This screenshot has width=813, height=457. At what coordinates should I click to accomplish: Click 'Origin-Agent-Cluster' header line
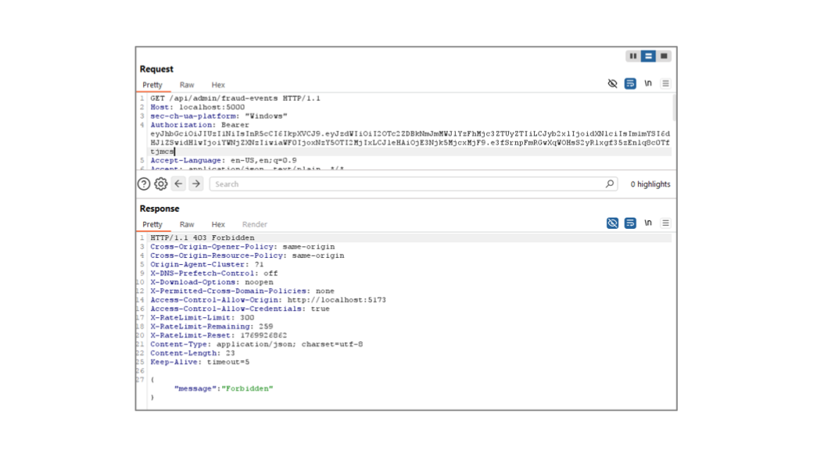click(x=207, y=264)
